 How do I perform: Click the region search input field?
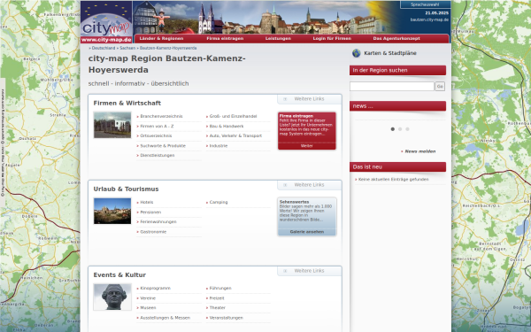pos(392,87)
